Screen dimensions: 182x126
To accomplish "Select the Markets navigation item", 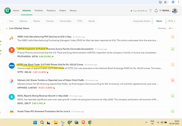I will coord(27,10).
